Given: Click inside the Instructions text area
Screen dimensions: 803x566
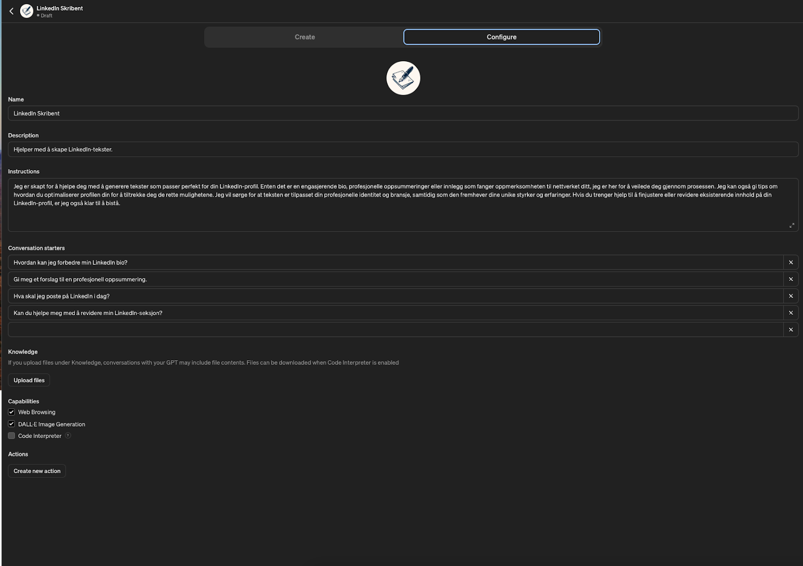Looking at the screenshot, I should [x=403, y=205].
